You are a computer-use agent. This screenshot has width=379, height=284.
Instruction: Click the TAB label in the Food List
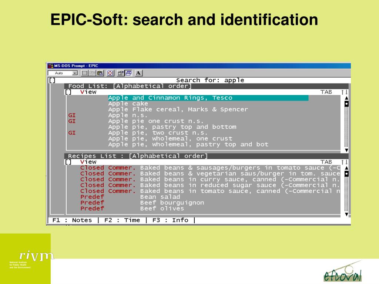(x=326, y=92)
